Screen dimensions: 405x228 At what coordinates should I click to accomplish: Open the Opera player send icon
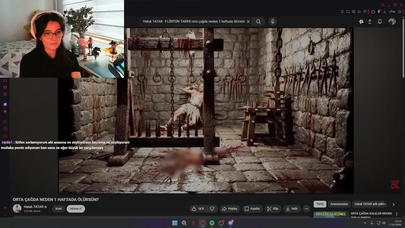tap(359, 12)
